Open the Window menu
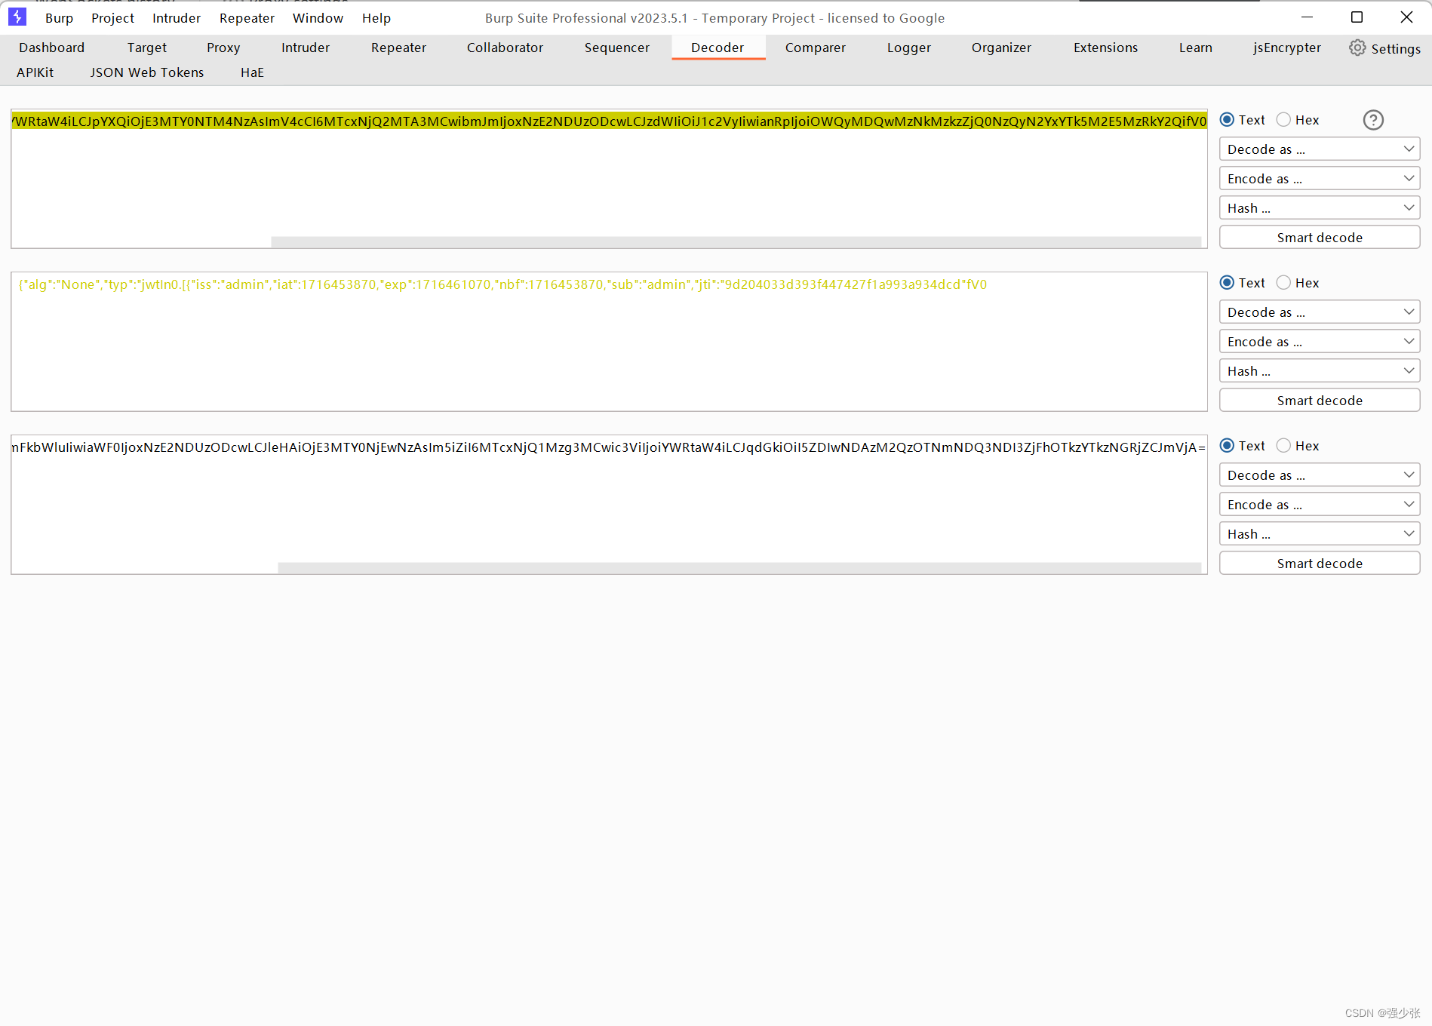This screenshot has width=1432, height=1026. [318, 18]
